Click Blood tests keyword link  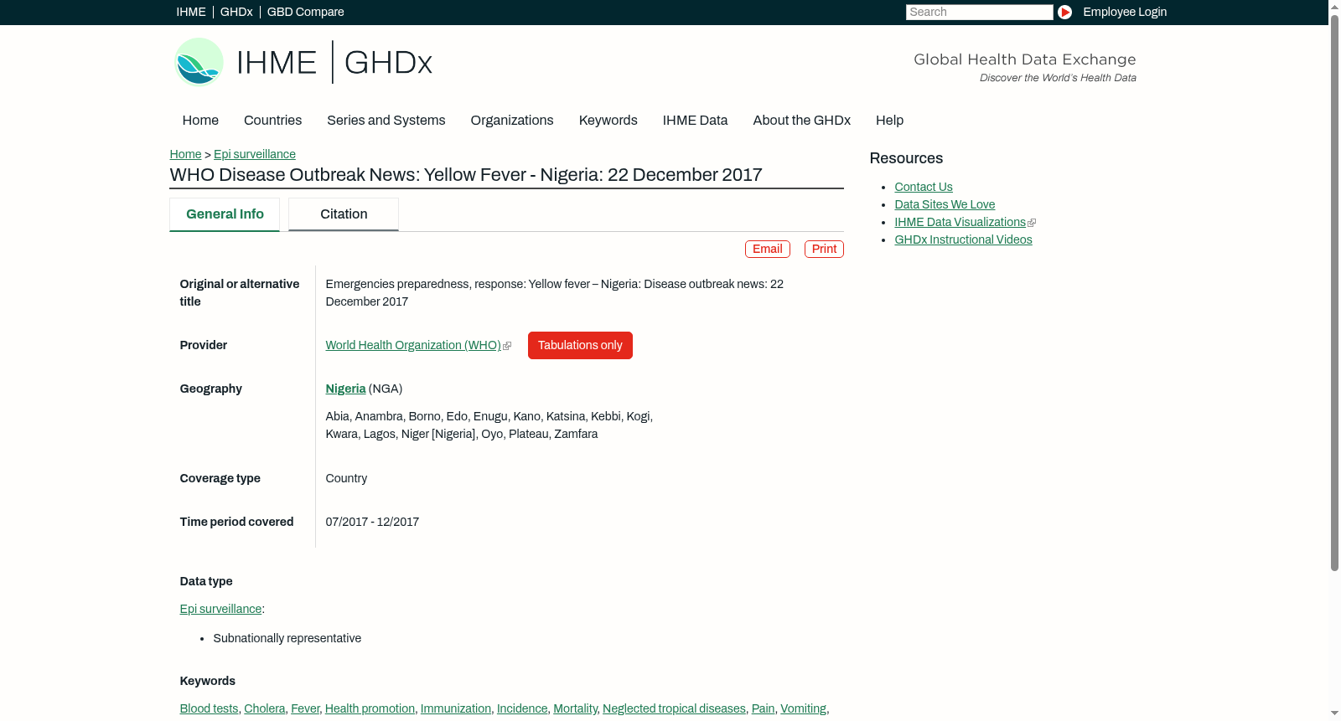pos(209,708)
